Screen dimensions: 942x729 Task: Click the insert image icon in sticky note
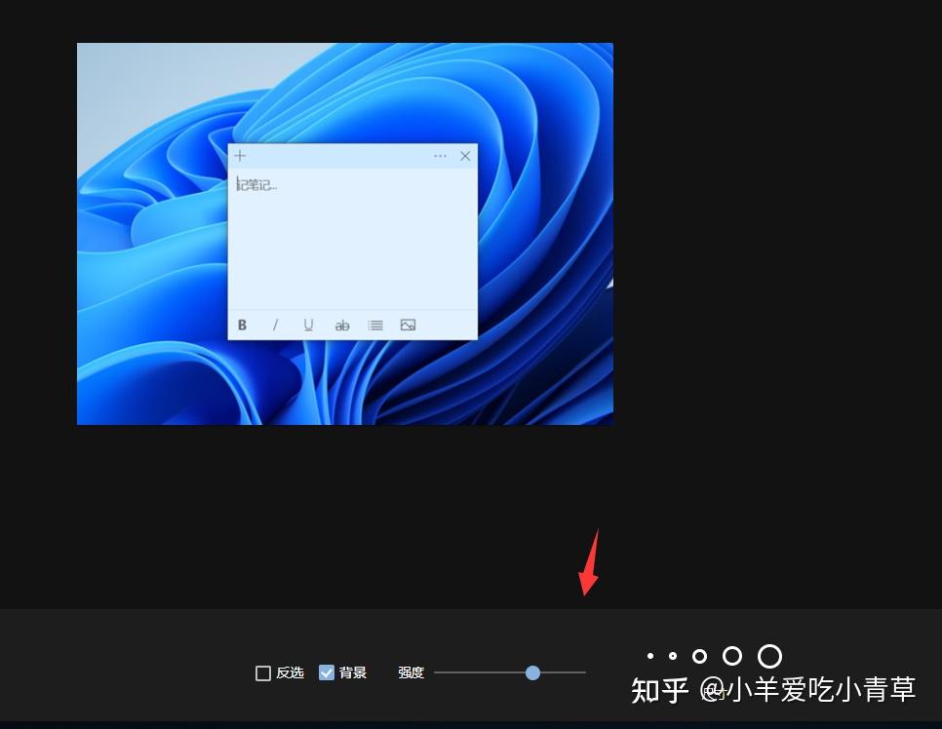pyautogui.click(x=408, y=325)
